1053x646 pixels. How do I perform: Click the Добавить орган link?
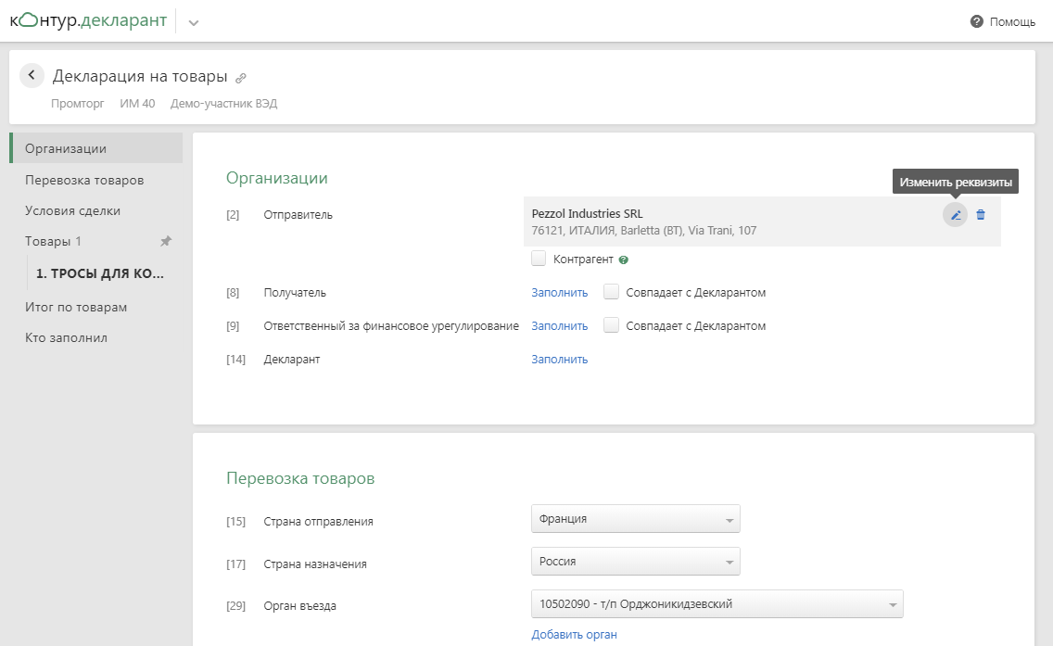click(x=574, y=635)
